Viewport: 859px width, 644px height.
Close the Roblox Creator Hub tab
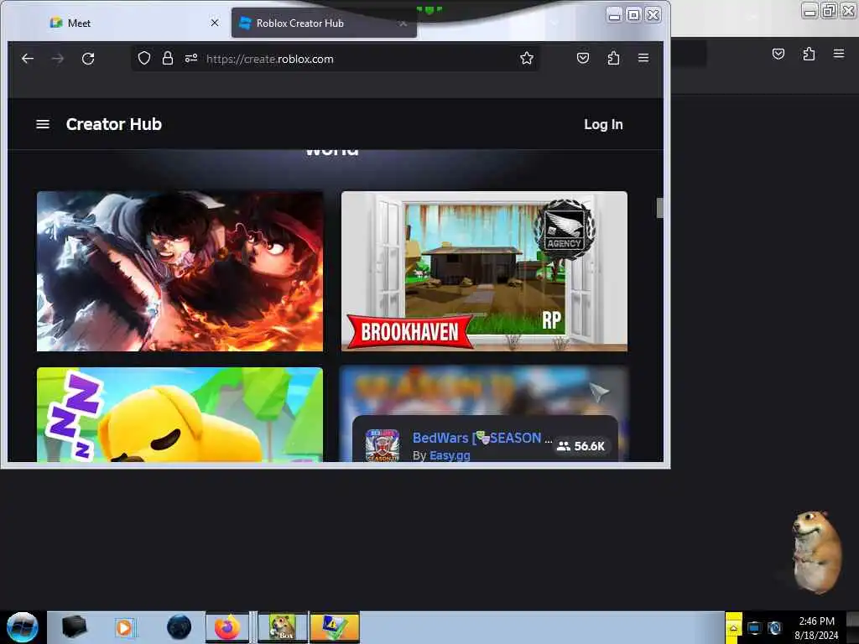tap(403, 23)
